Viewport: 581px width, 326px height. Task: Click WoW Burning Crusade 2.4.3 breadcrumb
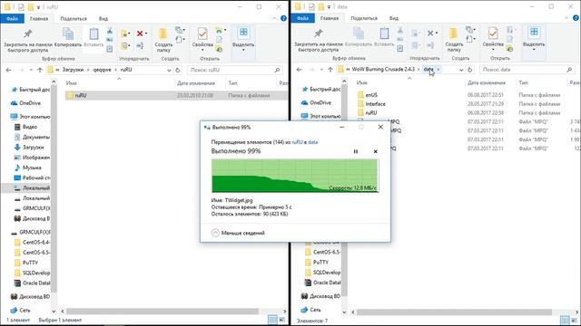click(383, 70)
